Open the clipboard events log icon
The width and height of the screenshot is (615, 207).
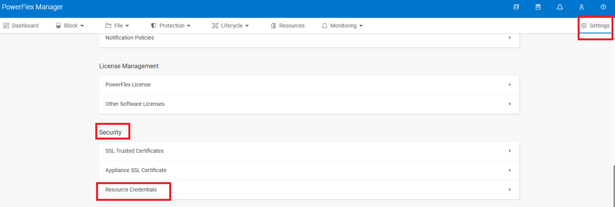(x=538, y=7)
